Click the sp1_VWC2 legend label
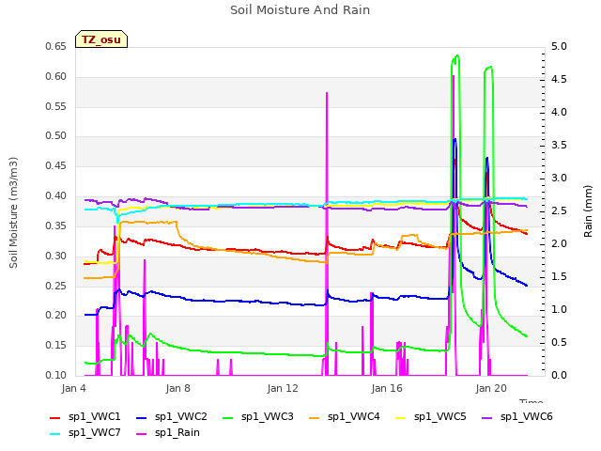 (x=181, y=416)
